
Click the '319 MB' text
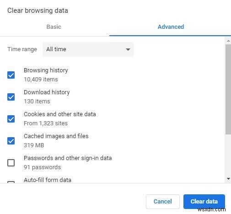(x=34, y=145)
